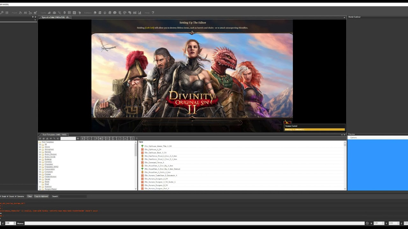408x229 pixels.
Task: Expand the Armors folder node
Action: click(x=40, y=147)
